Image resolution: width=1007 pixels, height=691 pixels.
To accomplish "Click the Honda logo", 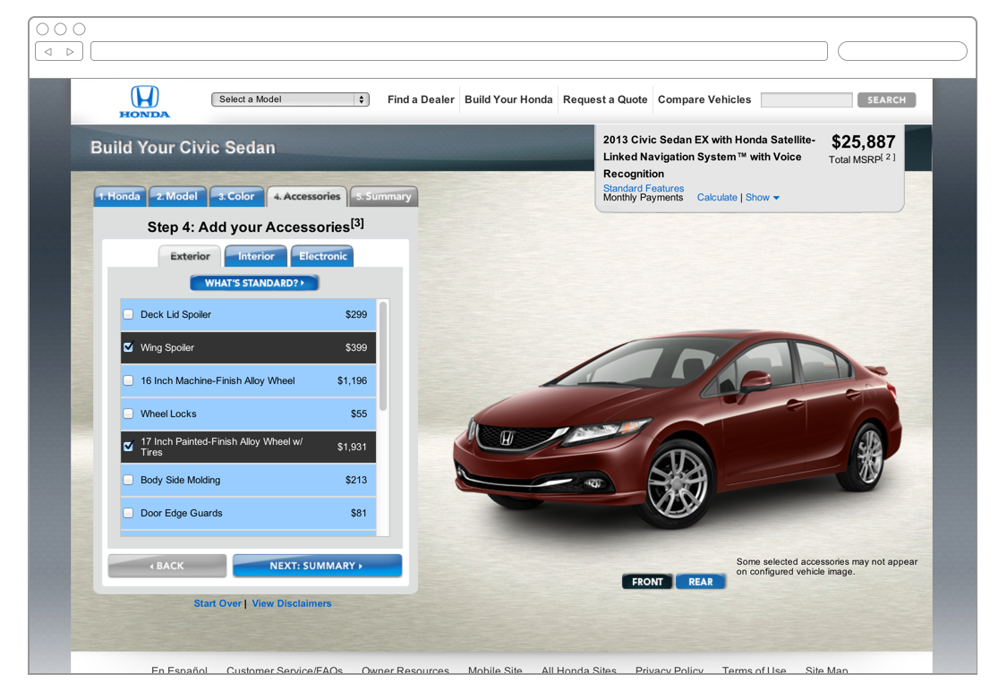I will click(x=144, y=101).
